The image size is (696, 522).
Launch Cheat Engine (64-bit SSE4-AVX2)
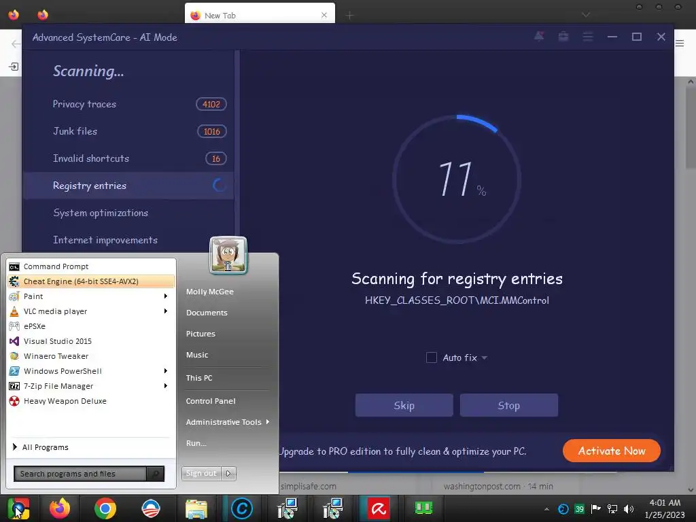point(91,281)
